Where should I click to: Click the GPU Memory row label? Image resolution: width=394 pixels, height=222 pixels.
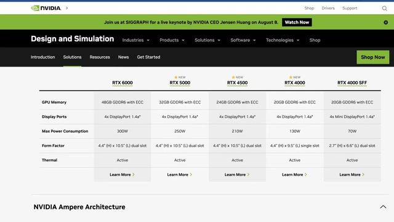pyautogui.click(x=54, y=102)
